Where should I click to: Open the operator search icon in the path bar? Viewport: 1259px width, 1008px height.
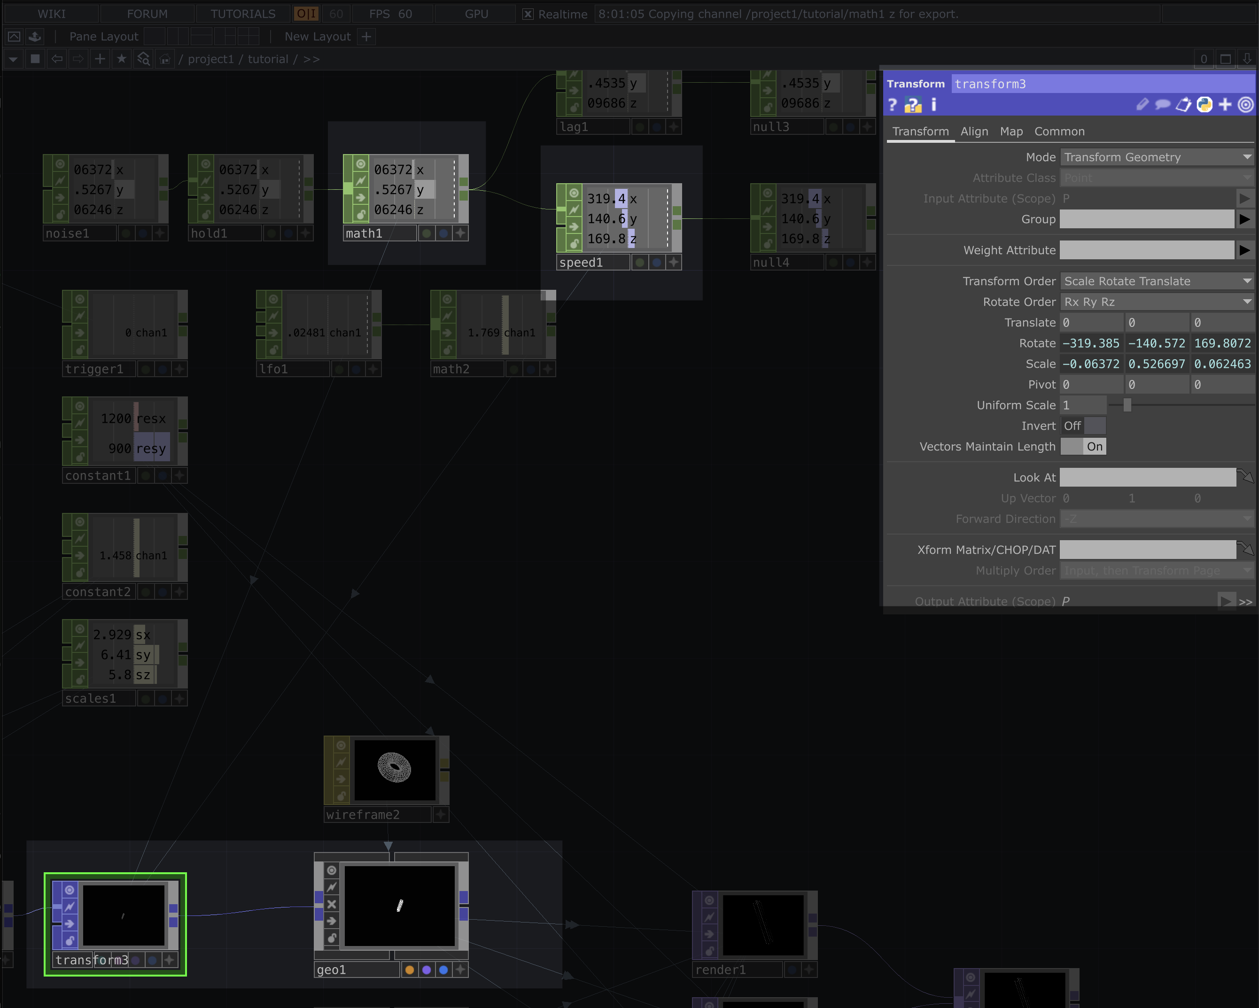144,59
